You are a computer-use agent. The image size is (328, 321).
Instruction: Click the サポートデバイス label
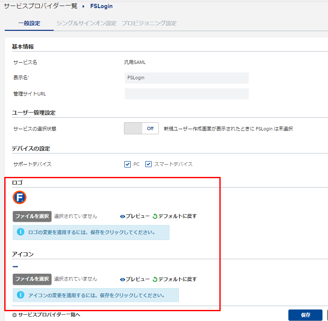(32, 165)
